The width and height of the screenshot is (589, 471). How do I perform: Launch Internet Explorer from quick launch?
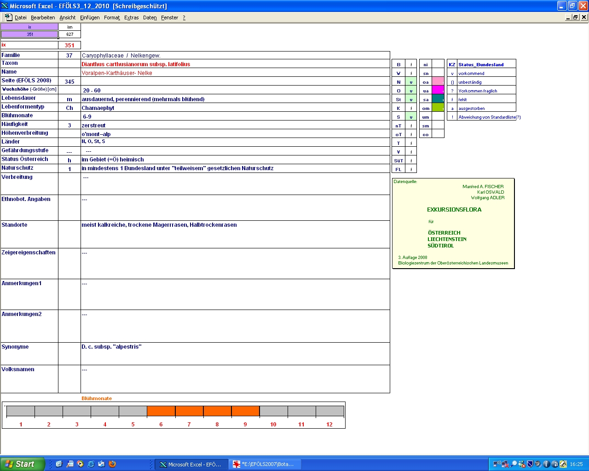coord(91,464)
